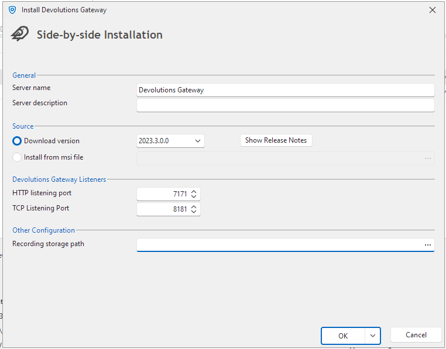This screenshot has width=446, height=349.
Task: Click the TCP Listening Port label
Action: click(40, 208)
